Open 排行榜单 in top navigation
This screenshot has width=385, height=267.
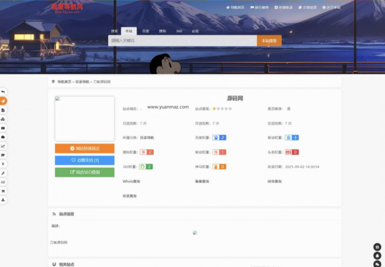point(259,8)
